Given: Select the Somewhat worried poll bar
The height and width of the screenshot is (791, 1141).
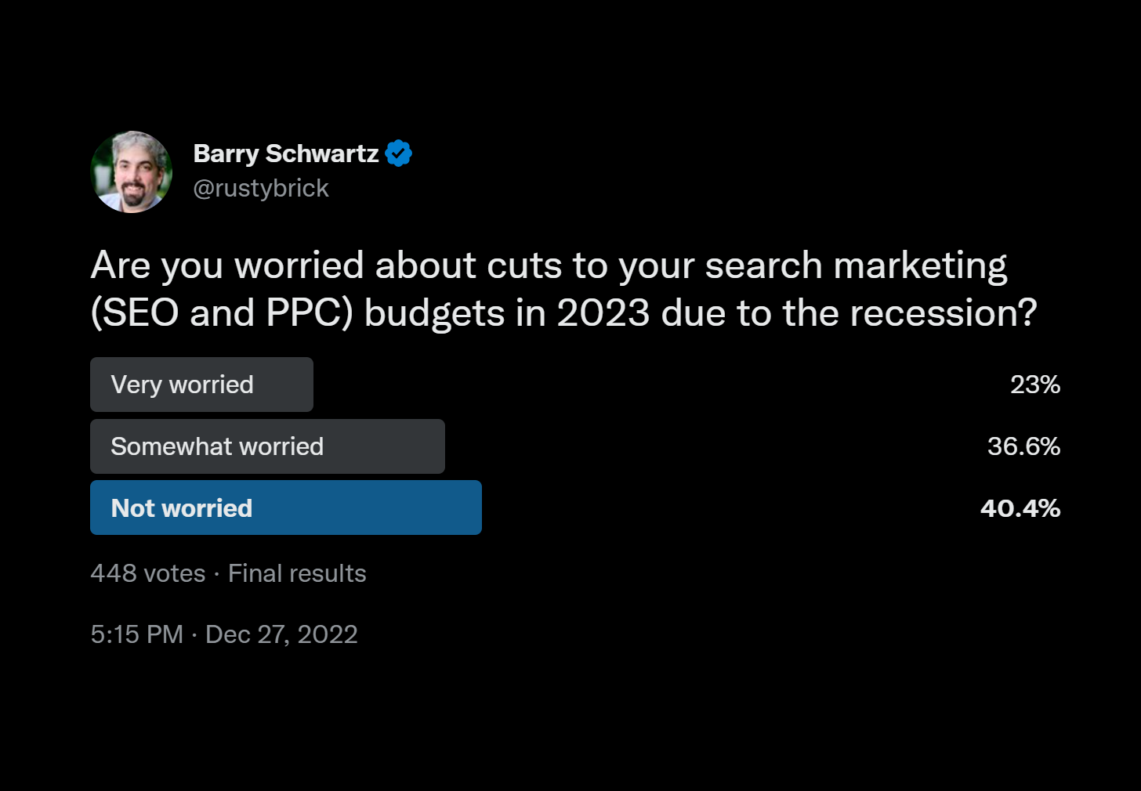Looking at the screenshot, I should [267, 446].
